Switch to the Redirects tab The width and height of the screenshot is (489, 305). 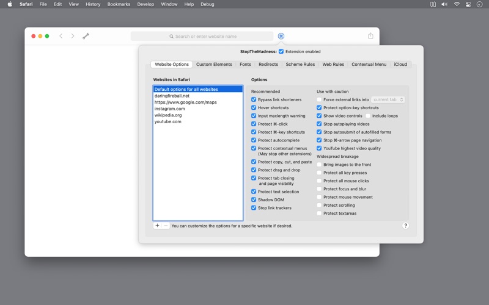pos(268,65)
